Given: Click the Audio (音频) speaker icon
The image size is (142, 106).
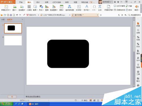Looking at the screenshot, I should tap(137, 7).
